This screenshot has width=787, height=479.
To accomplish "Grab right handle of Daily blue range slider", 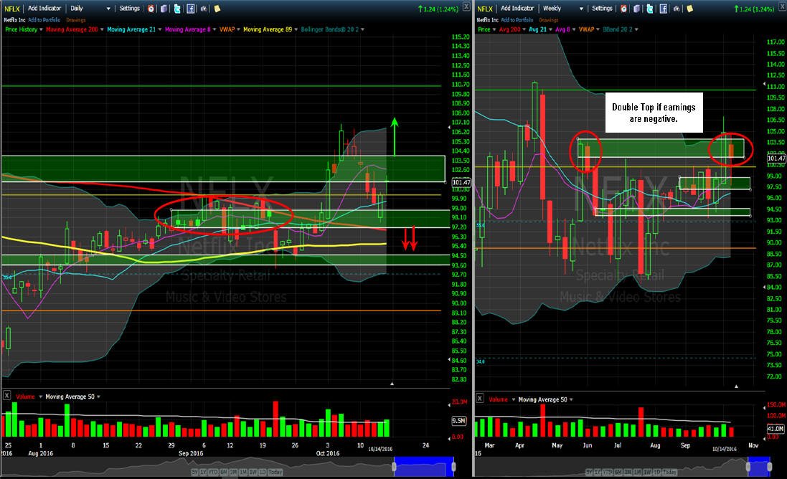I will (453, 467).
